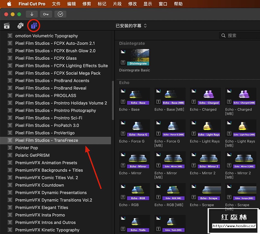Click title icon beside Polaric GetPRISM
This screenshot has width=260, height=234.
point(10,155)
